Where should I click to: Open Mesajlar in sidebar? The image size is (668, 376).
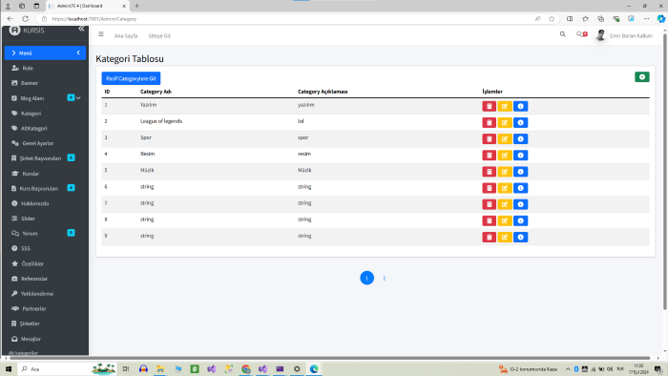(x=45, y=339)
